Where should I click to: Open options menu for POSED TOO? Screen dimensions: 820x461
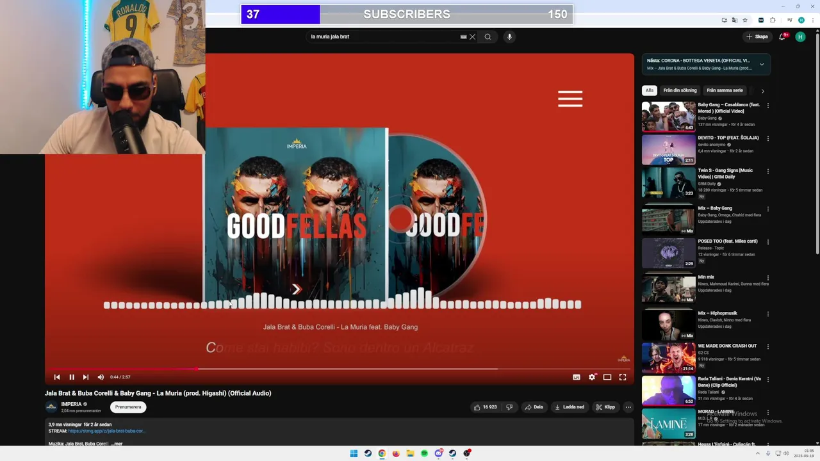pos(767,242)
